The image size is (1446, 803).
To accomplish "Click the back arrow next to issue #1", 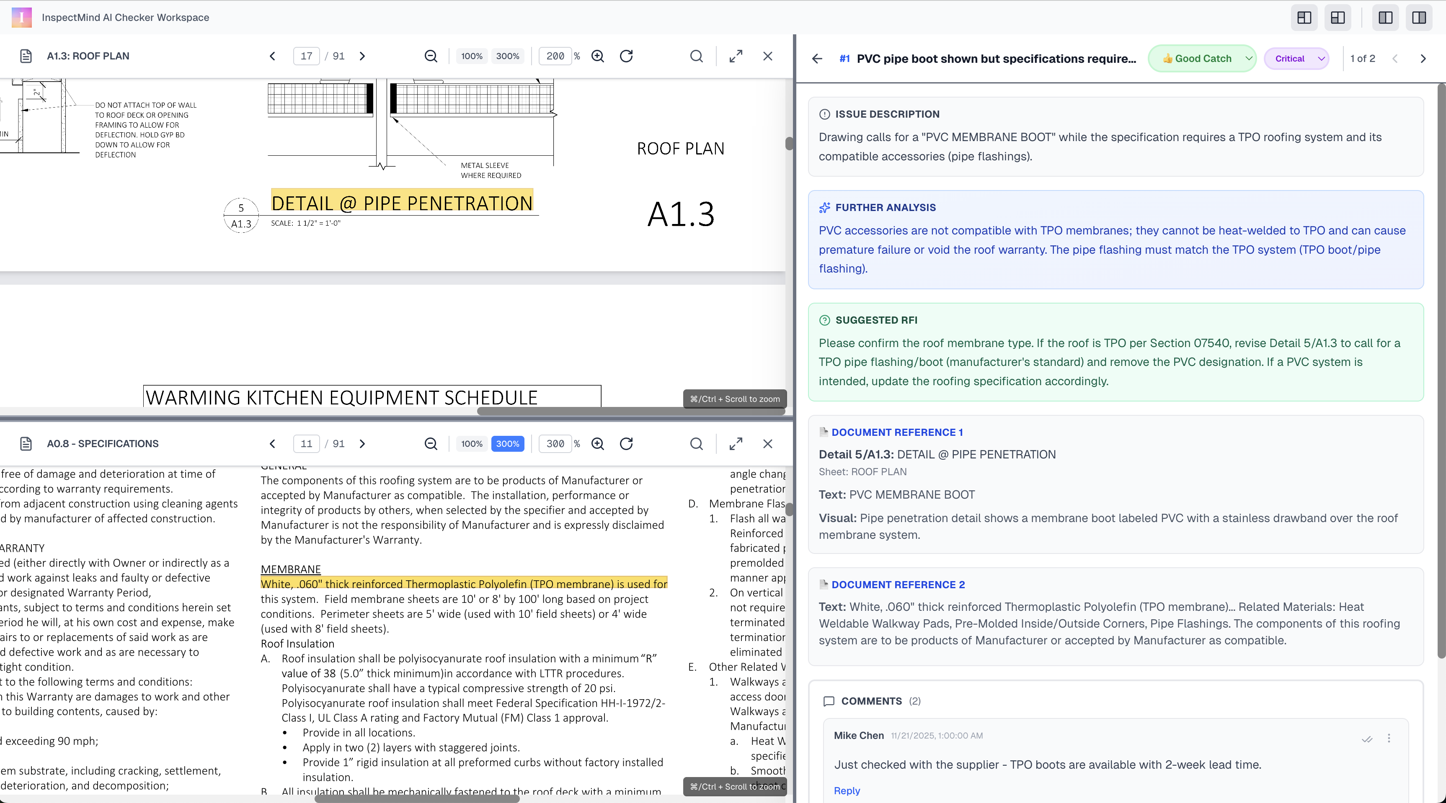I will tap(817, 58).
